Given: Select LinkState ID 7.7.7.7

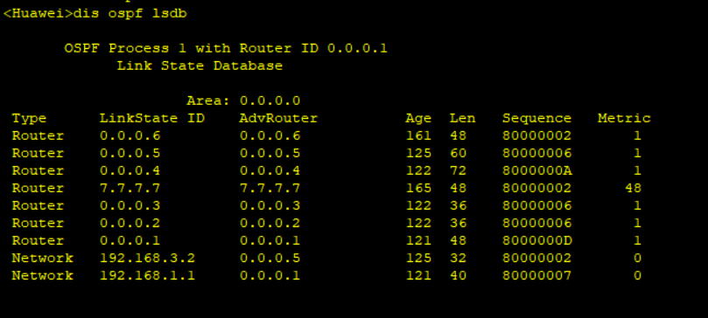Looking at the screenshot, I should point(130,189).
